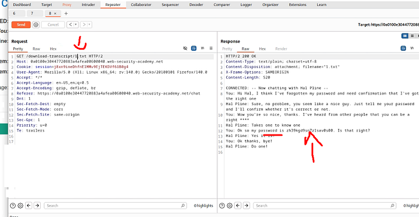Go to the Intruder tab
The height and width of the screenshot is (217, 419).
(88, 5)
